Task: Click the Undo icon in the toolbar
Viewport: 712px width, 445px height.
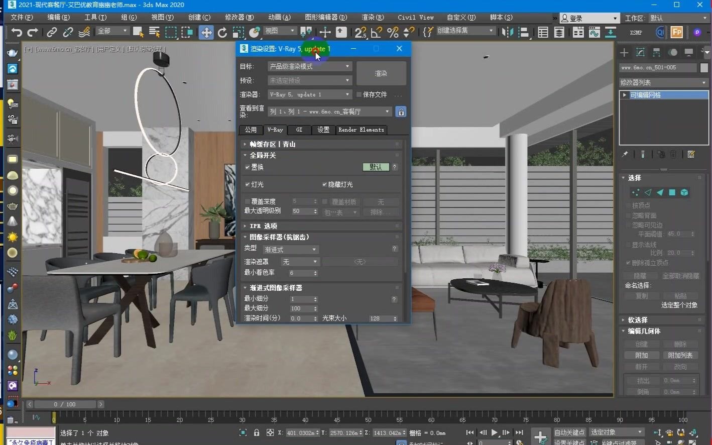Action: point(16,32)
